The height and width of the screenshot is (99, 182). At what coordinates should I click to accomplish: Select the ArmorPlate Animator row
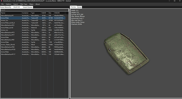(x=33, y=37)
